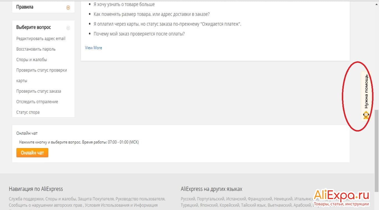The height and width of the screenshot is (210, 379).
Task: Switch site language to Турецкий
Action: pyautogui.click(x=189, y=205)
